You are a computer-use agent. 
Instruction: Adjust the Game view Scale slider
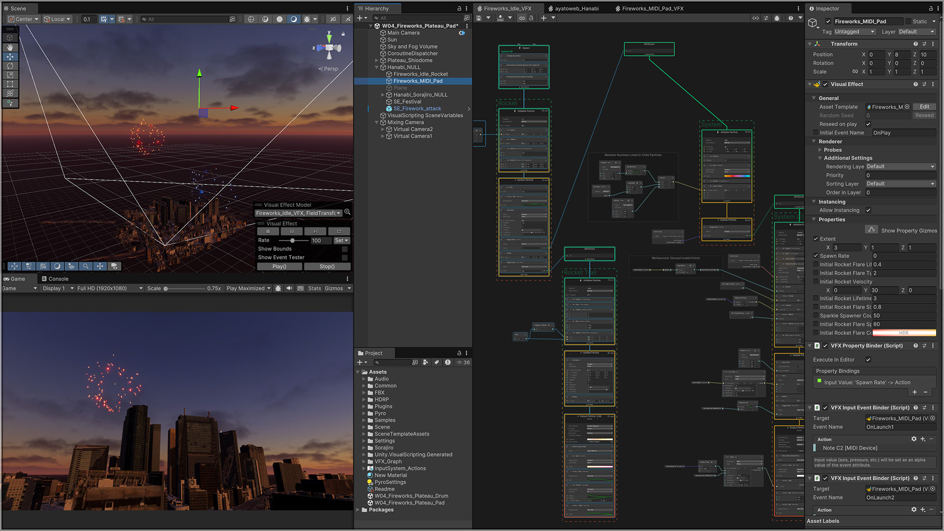[x=166, y=289]
